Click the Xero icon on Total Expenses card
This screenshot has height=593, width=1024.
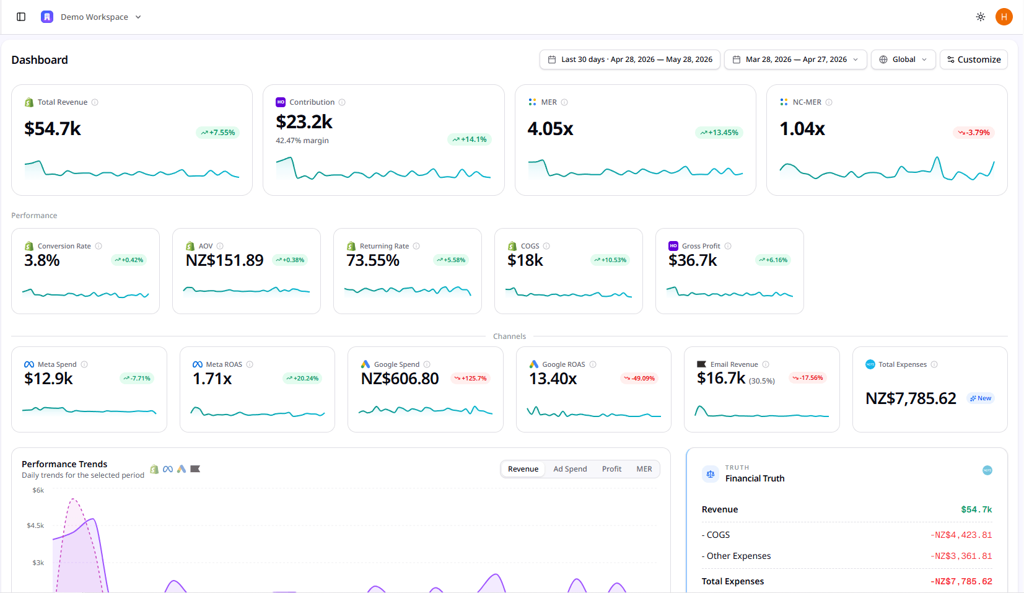pyautogui.click(x=870, y=364)
